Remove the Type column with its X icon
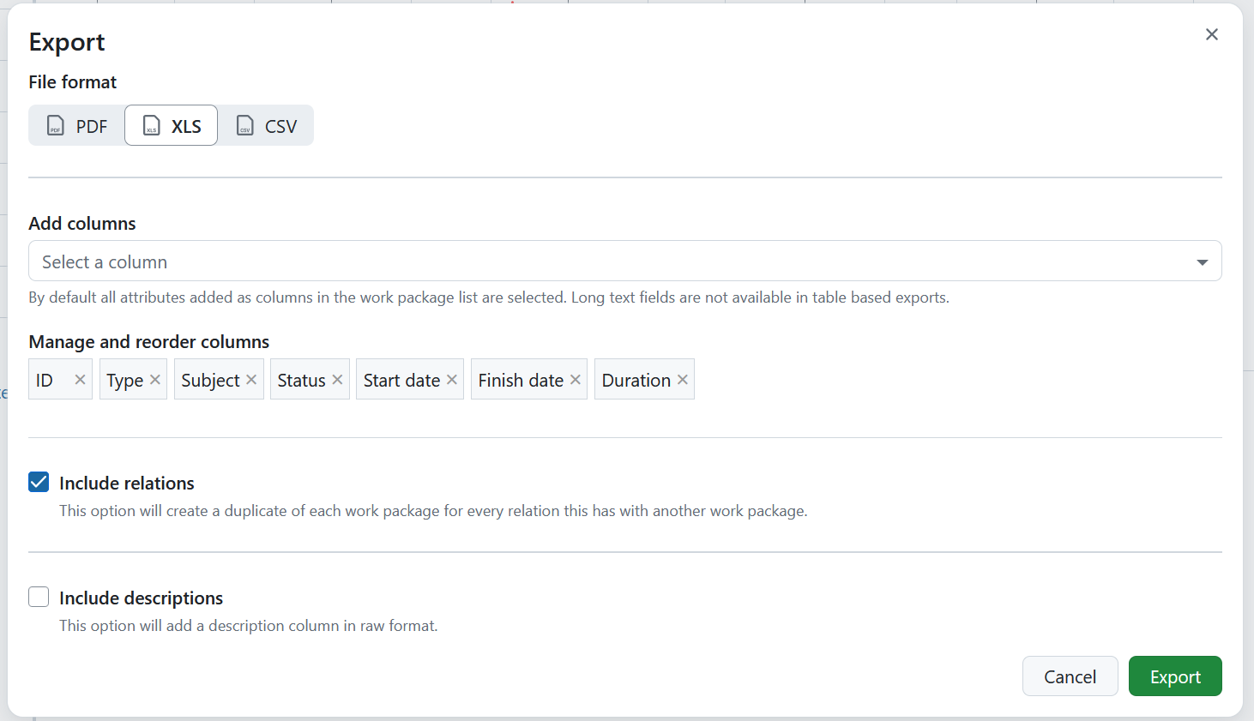 tap(155, 379)
